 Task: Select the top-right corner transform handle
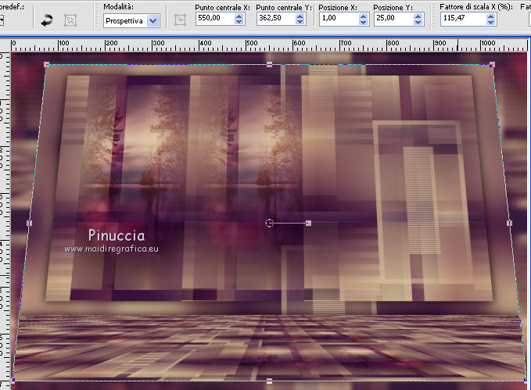pos(492,64)
